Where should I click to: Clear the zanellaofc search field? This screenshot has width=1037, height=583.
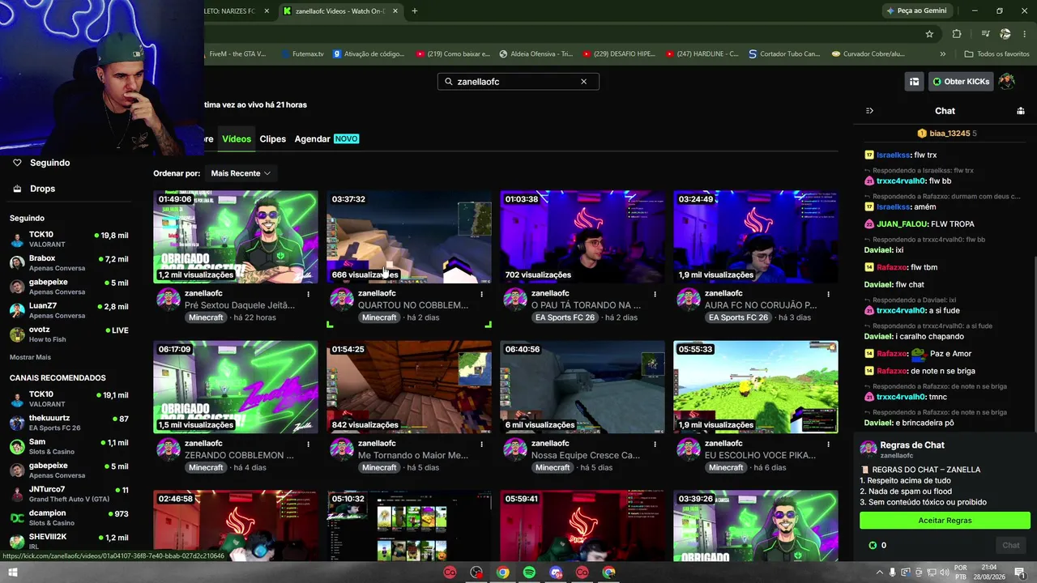click(x=583, y=82)
